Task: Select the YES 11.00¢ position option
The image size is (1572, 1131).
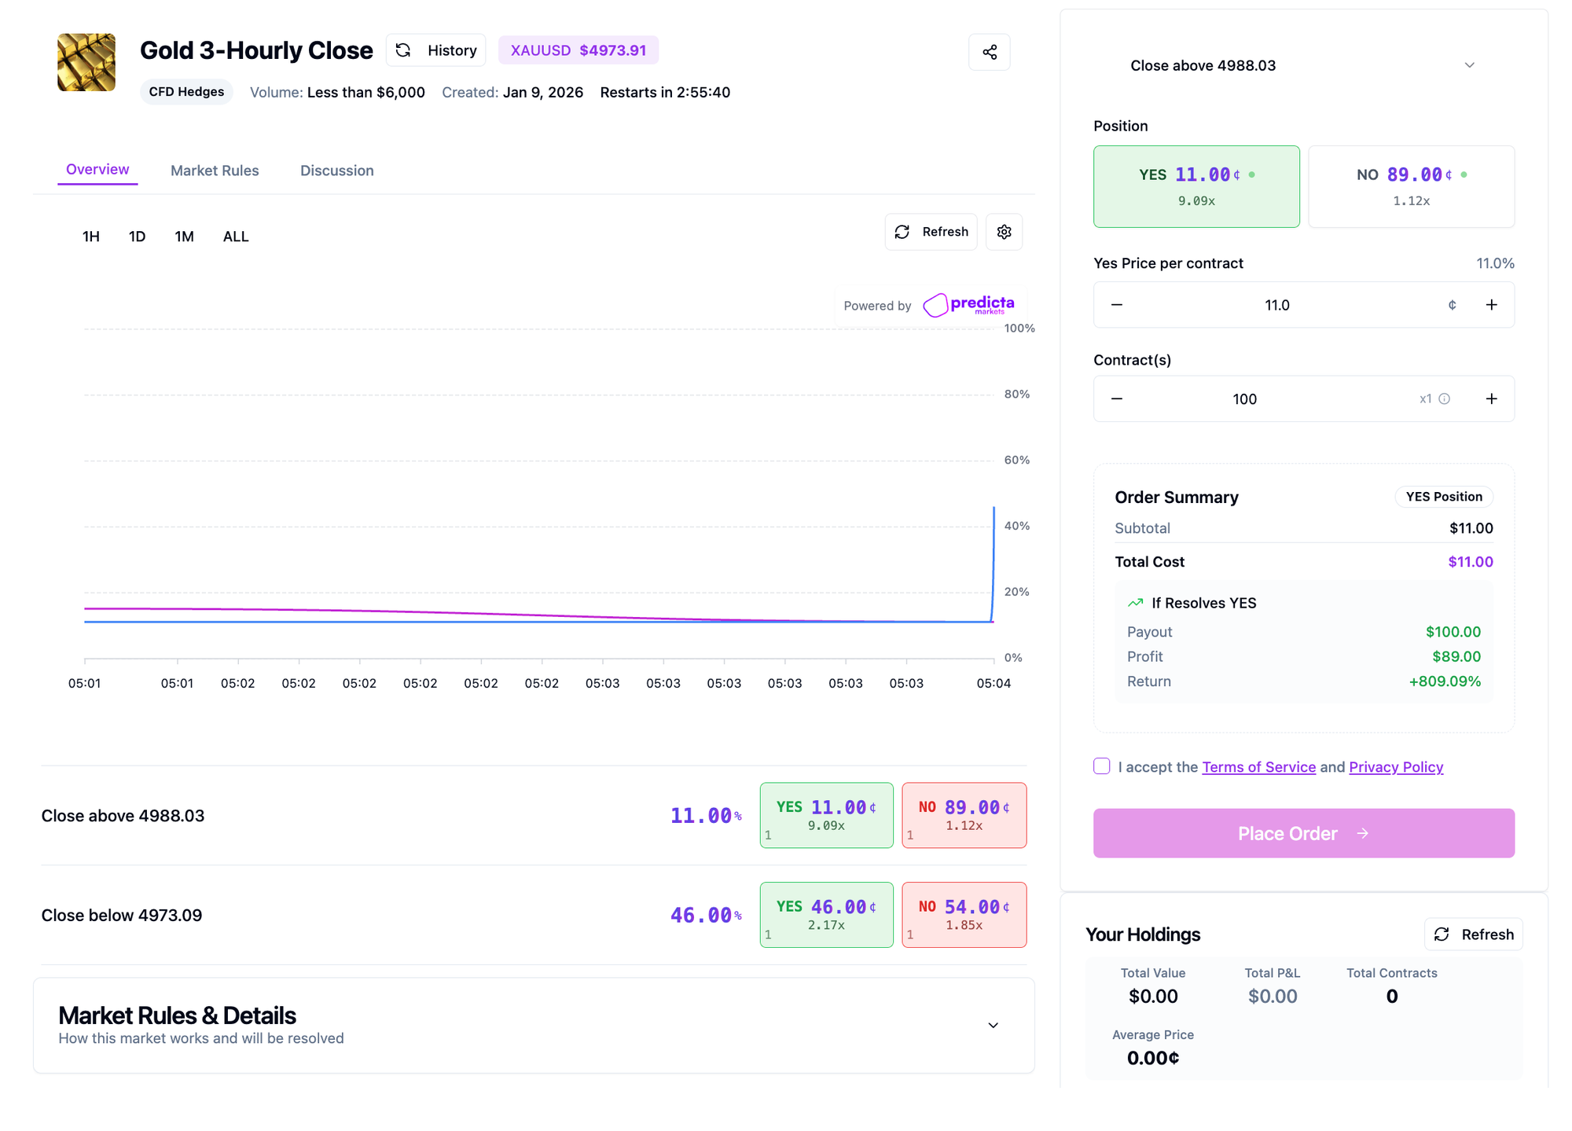Action: [x=1196, y=186]
